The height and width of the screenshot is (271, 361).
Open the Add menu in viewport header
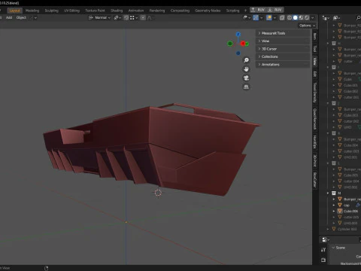pos(9,18)
